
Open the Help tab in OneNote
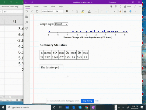61,6
